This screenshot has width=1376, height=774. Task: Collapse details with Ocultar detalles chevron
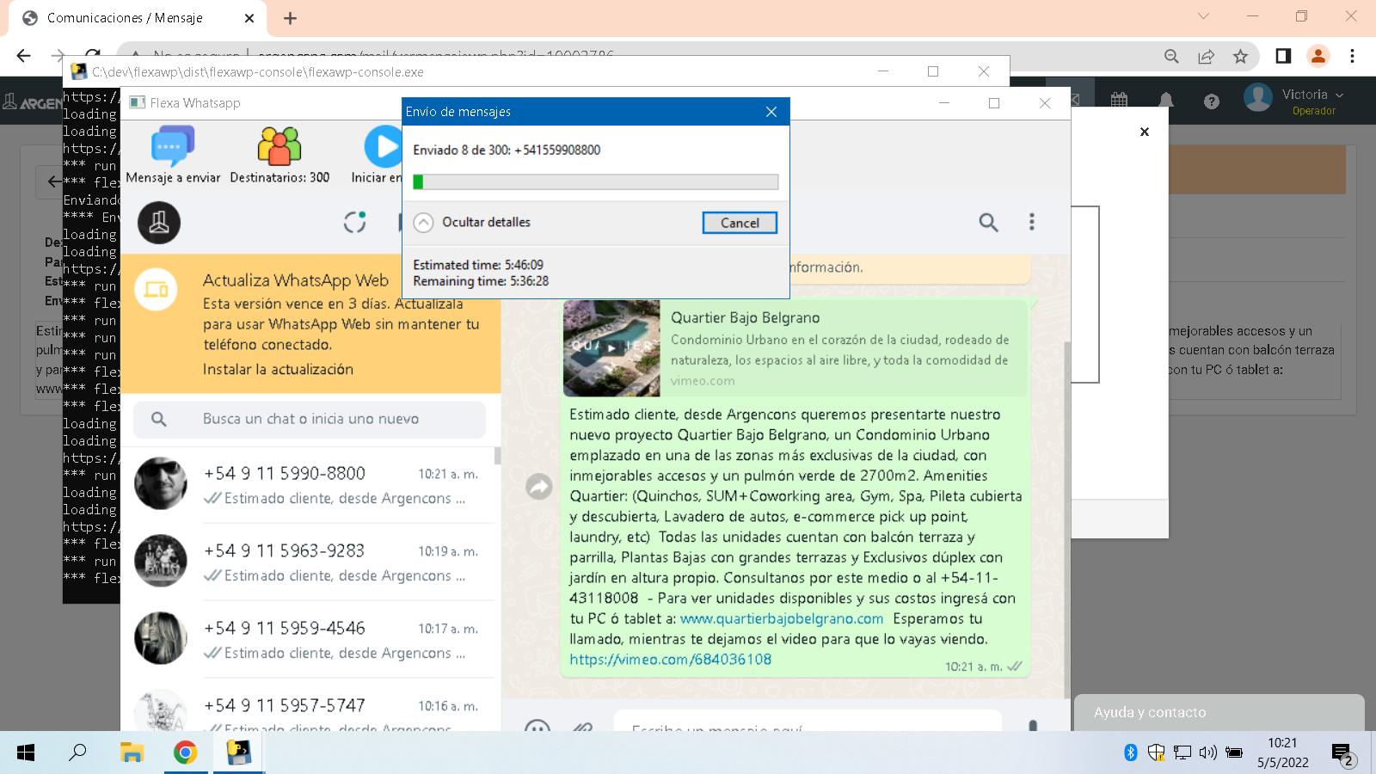pos(423,223)
